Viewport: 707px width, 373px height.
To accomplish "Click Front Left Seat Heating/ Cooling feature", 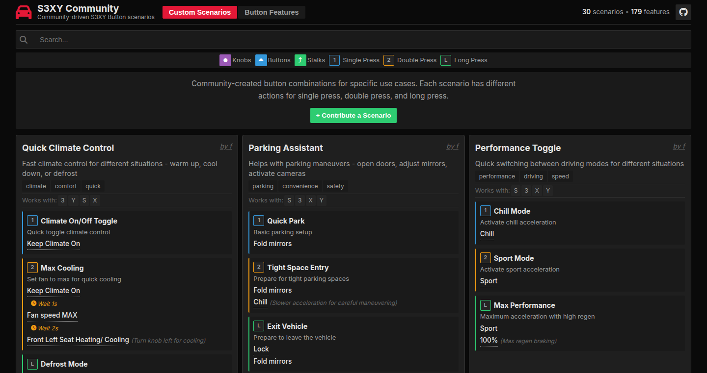I will pos(78,340).
